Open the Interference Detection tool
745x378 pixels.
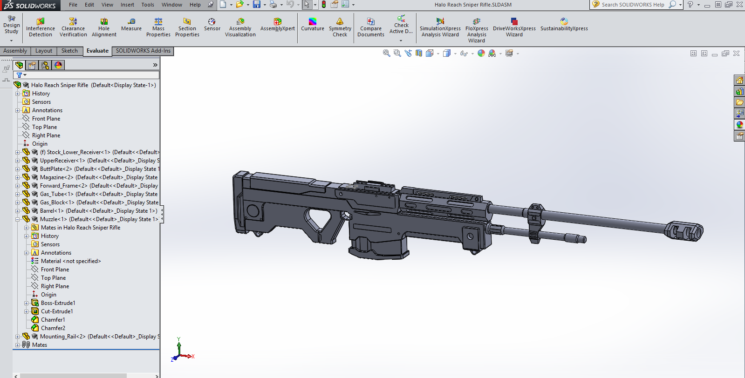[41, 27]
